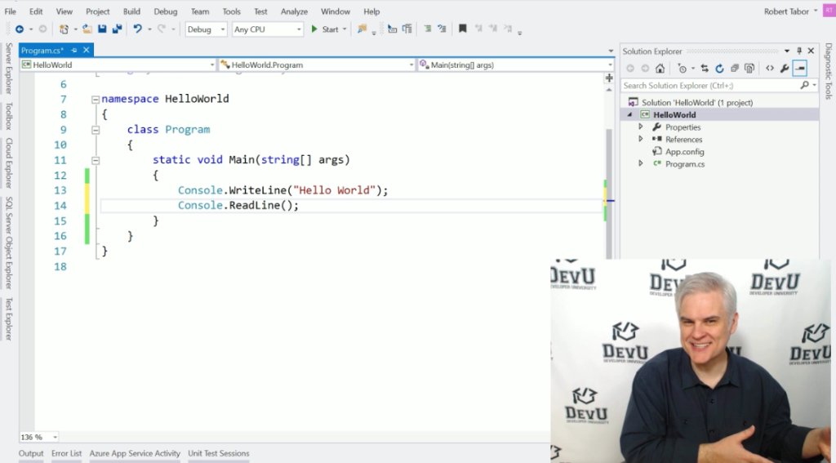Select Solution 'HelloWorld' (1 project) node

pyautogui.click(x=697, y=102)
